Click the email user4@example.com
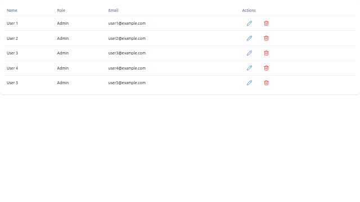The width and height of the screenshot is (360, 202). [x=127, y=68]
